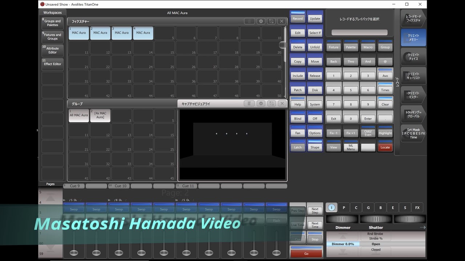Select the All MAC Aura group
The height and width of the screenshot is (261, 465).
[79, 116]
